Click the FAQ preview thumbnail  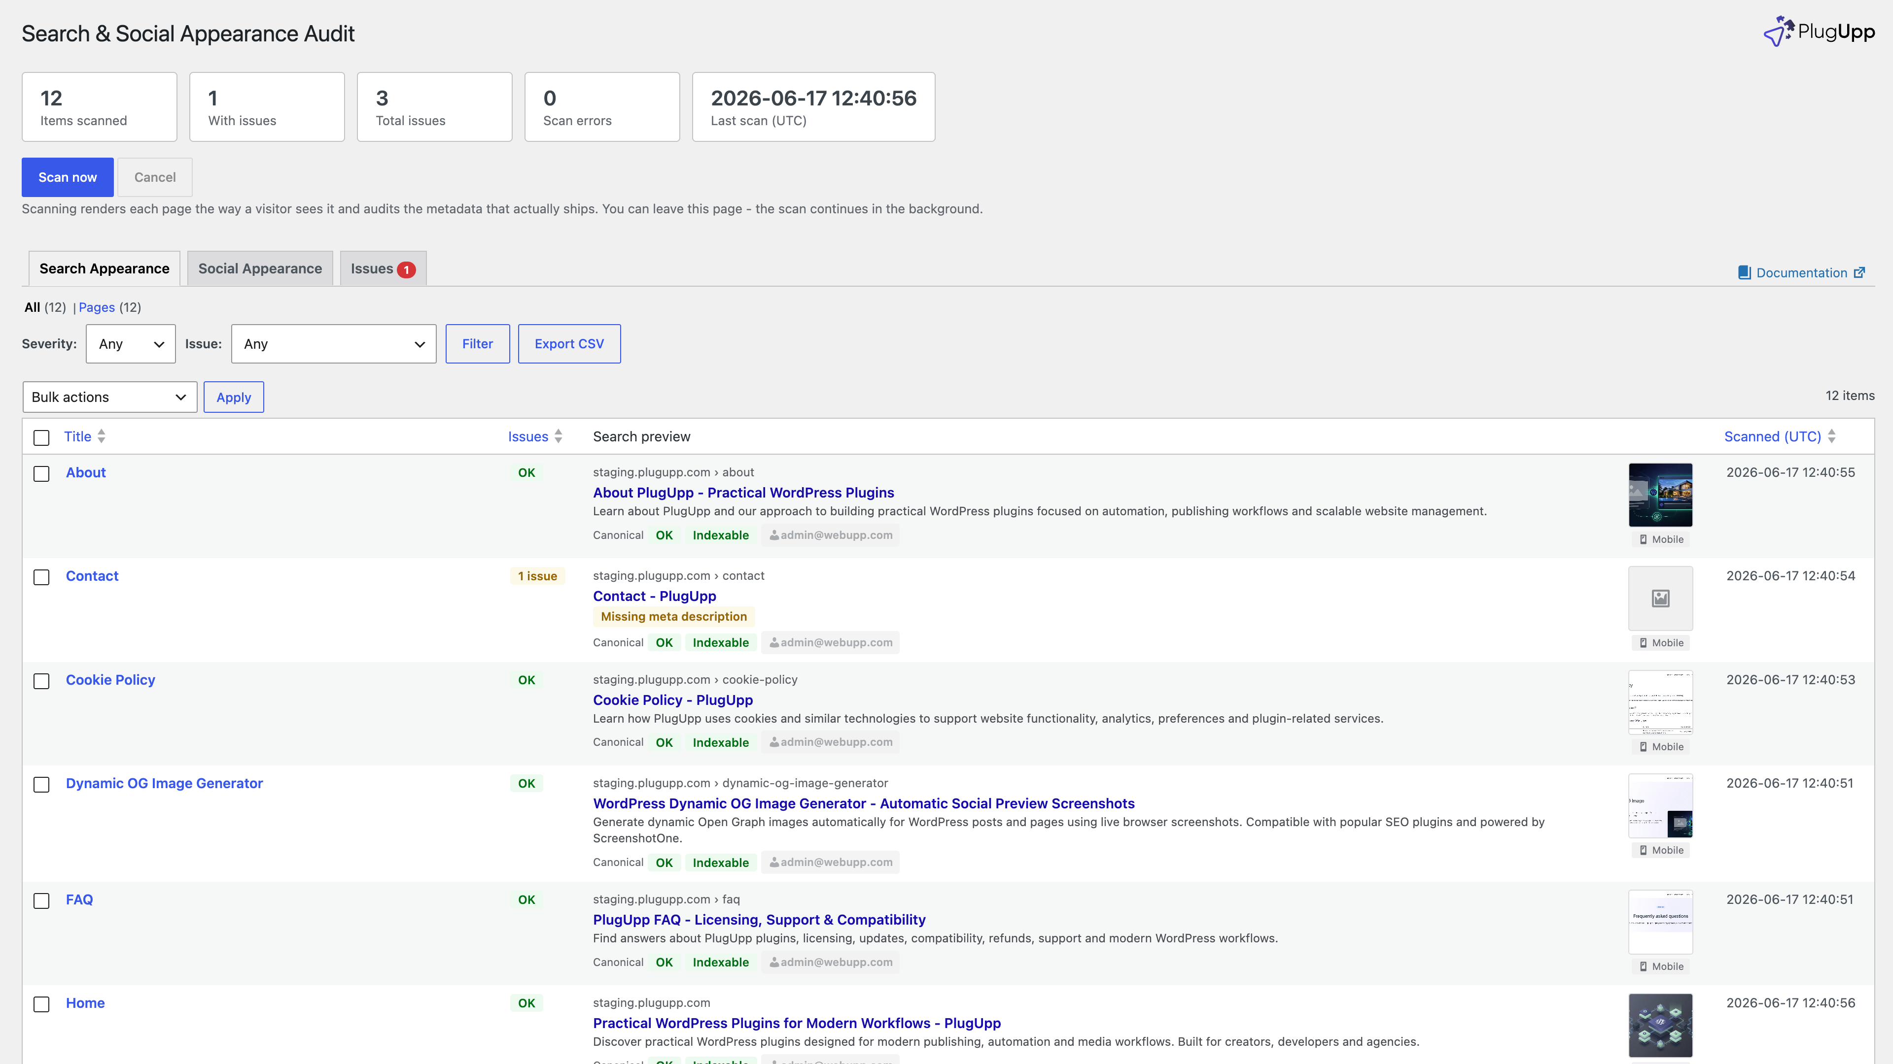pos(1660,922)
